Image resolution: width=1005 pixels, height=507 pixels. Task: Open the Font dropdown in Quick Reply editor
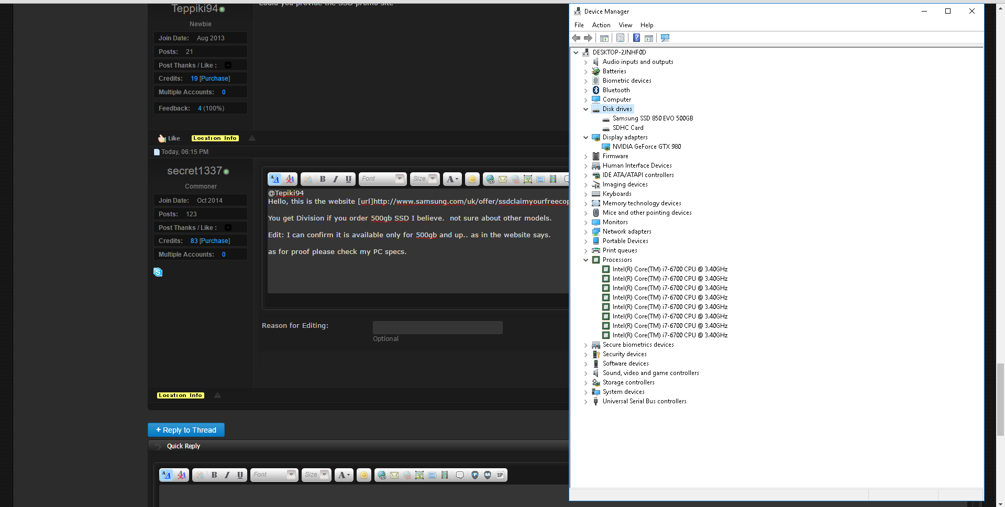[274, 475]
